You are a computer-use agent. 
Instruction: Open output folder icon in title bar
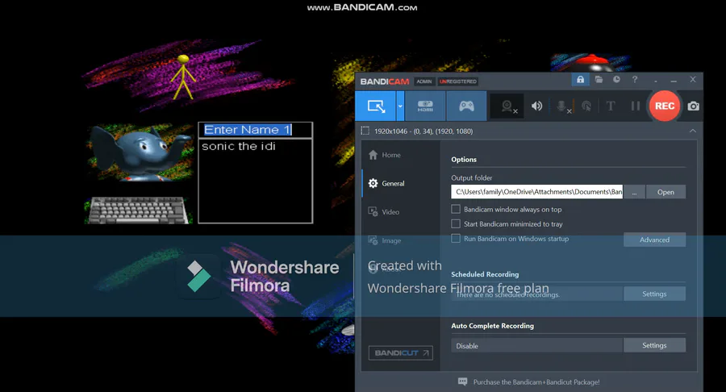599,80
